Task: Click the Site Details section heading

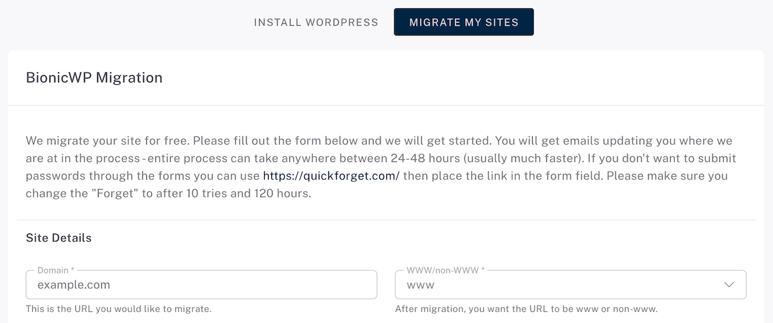Action: 59,238
